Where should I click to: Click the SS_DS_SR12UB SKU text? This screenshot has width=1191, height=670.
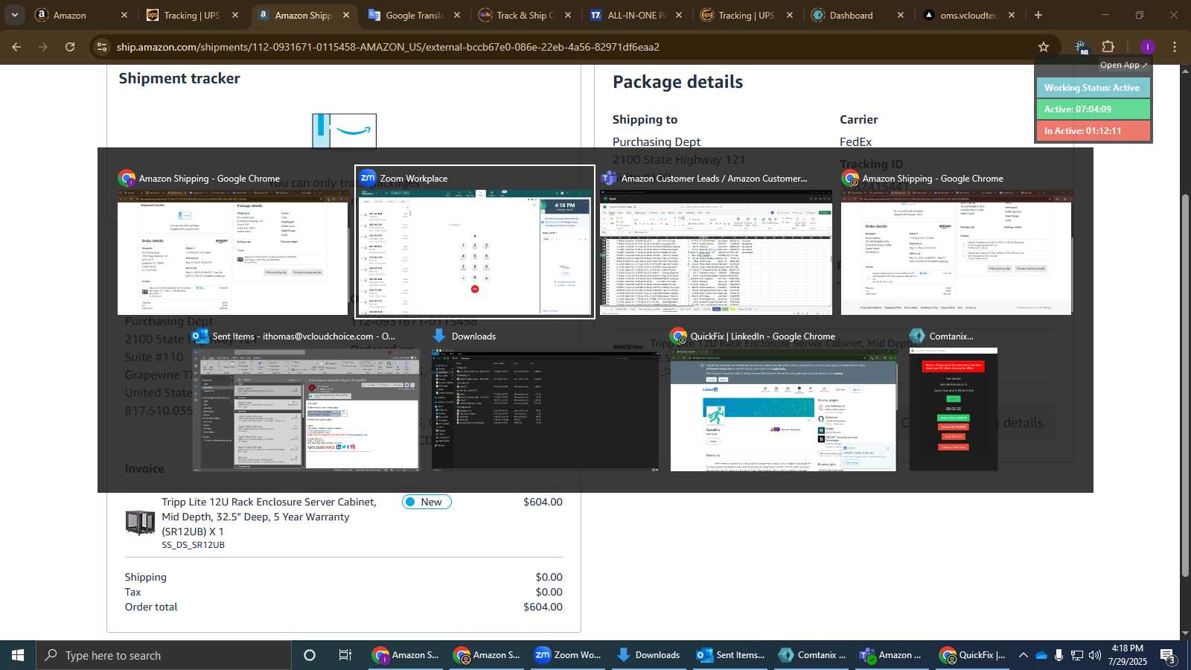tap(193, 545)
